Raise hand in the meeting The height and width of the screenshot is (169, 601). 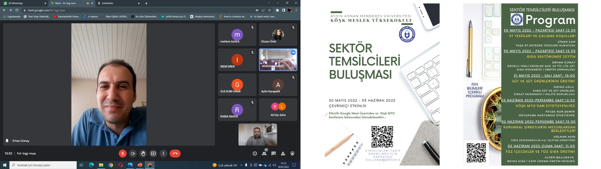coord(143,154)
